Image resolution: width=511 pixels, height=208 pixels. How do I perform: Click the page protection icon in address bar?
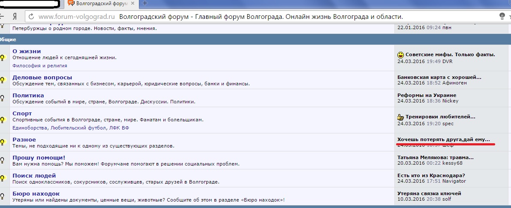[502, 16]
